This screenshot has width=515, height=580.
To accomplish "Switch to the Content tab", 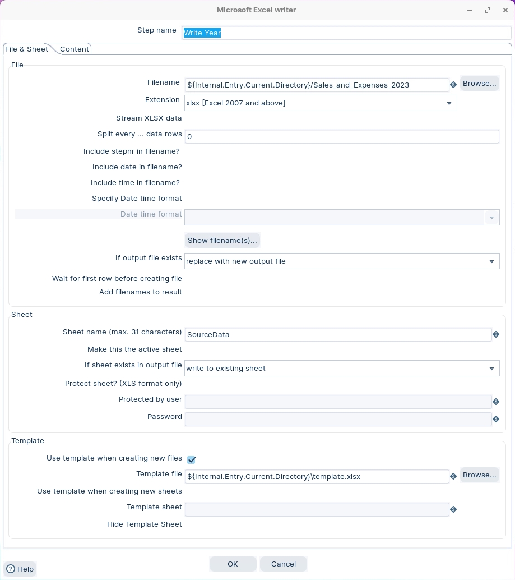I will (x=74, y=49).
